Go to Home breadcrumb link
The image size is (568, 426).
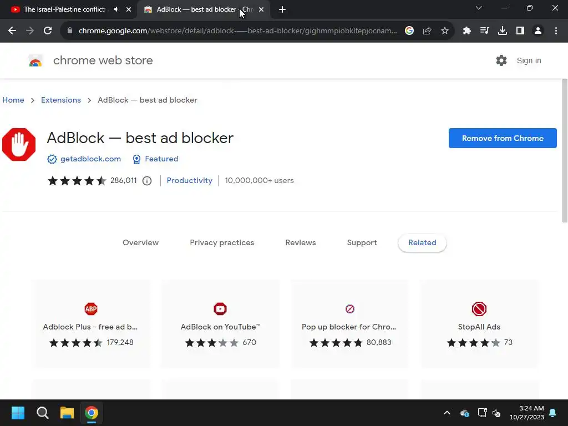point(13,100)
